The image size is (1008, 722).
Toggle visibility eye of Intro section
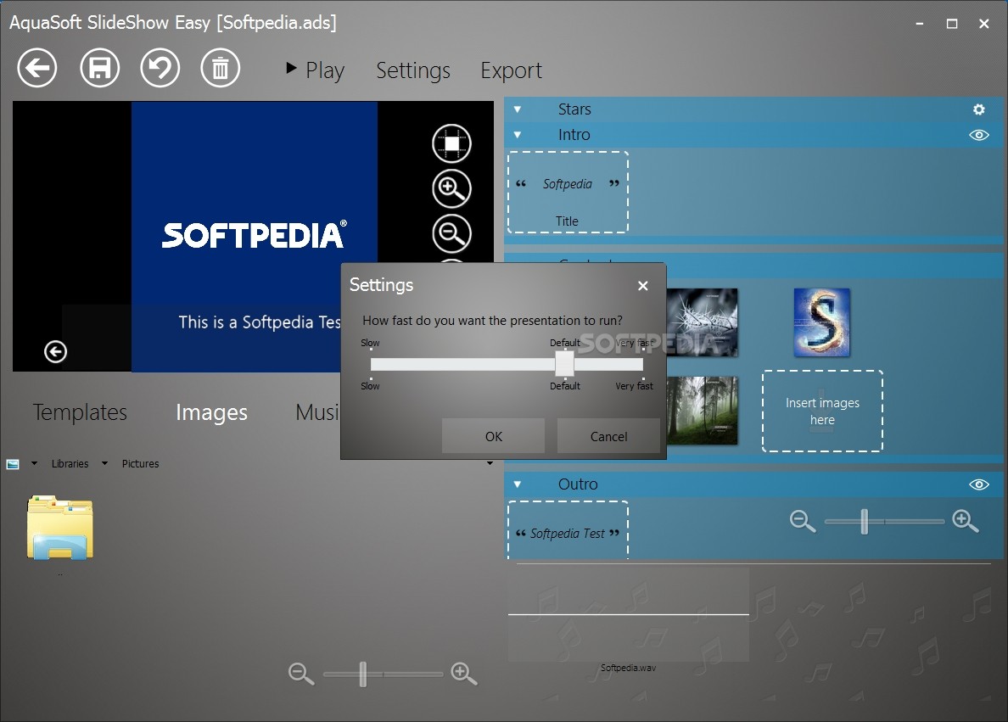978,135
